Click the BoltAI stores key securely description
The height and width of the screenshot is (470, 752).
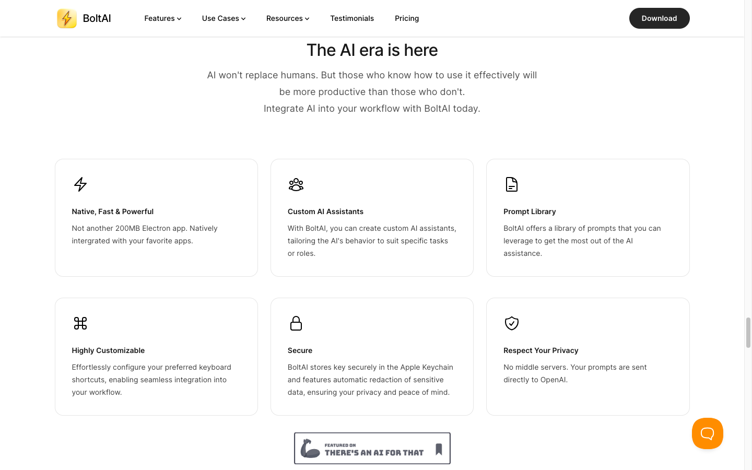click(x=370, y=380)
